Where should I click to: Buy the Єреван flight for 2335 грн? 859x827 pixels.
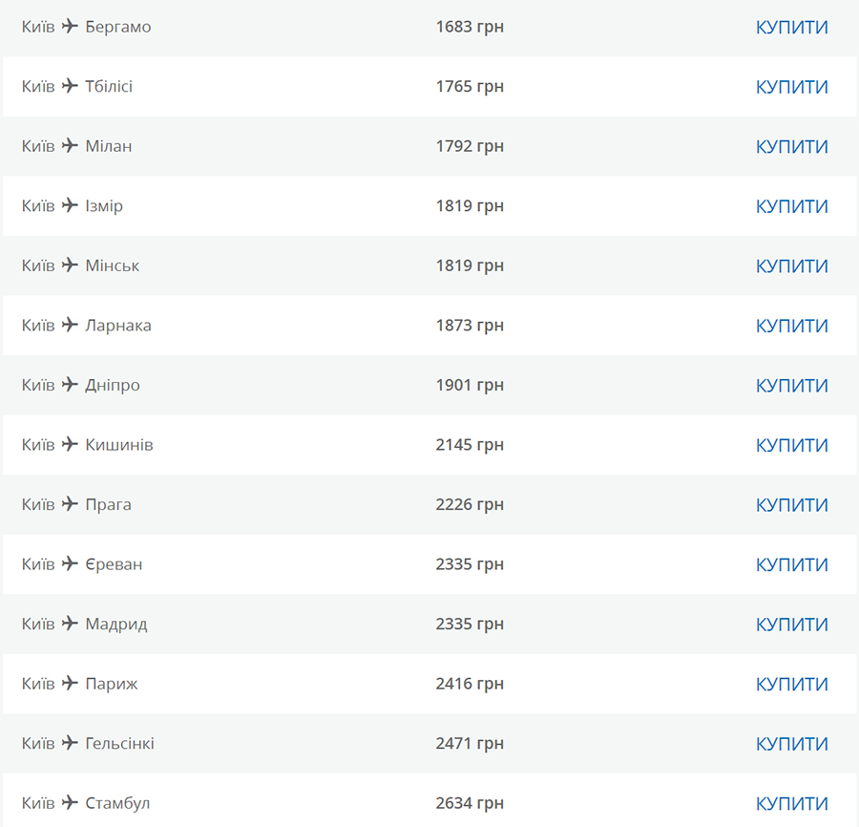click(791, 564)
